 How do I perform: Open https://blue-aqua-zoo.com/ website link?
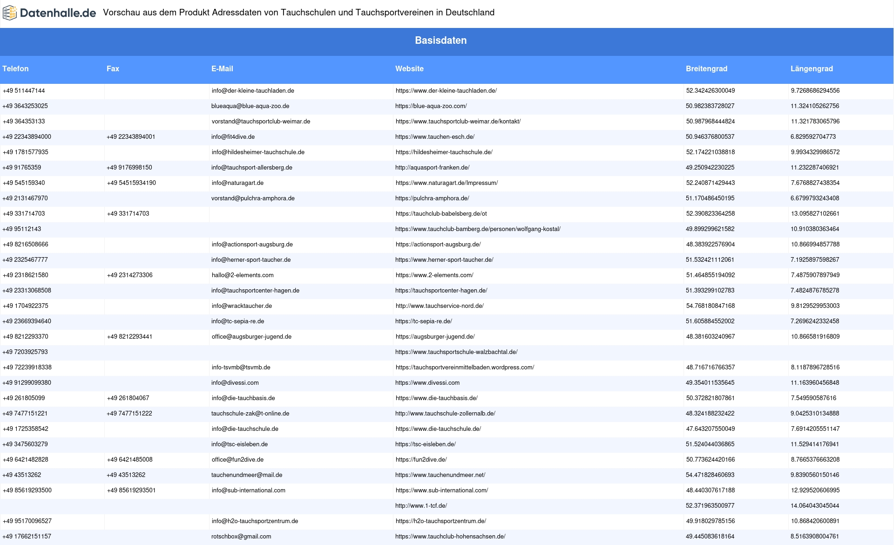pyautogui.click(x=431, y=106)
